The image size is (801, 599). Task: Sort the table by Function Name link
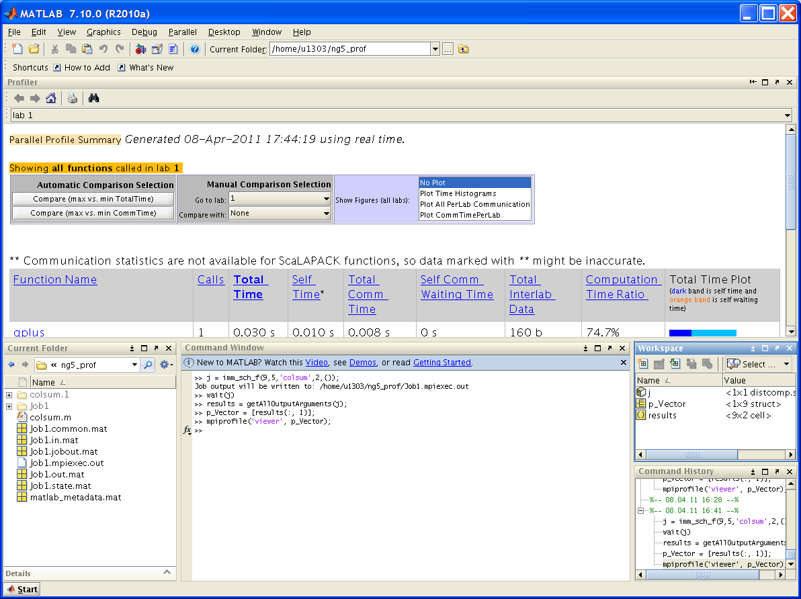(54, 280)
